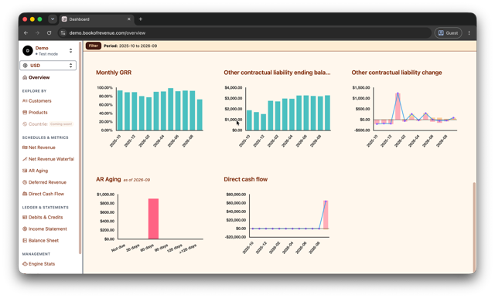Image resolution: width=495 pixels, height=298 pixels.
Task: Open the Overview page
Action: tap(39, 77)
